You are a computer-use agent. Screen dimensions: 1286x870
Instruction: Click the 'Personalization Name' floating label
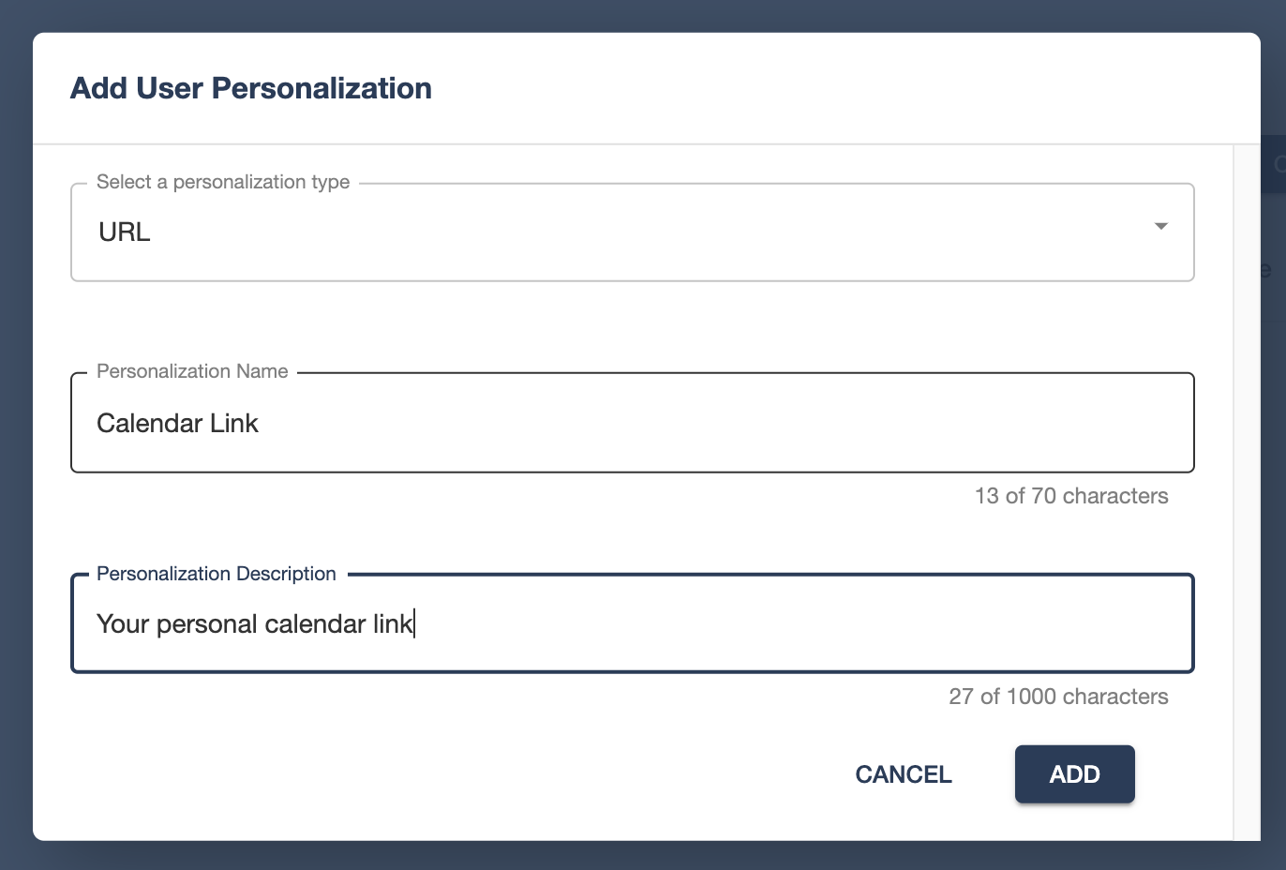[190, 371]
